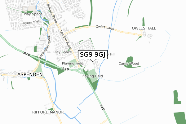Select the Luynes Rise street label
This screenshot has width=186, height=124.
(x=31, y=22)
